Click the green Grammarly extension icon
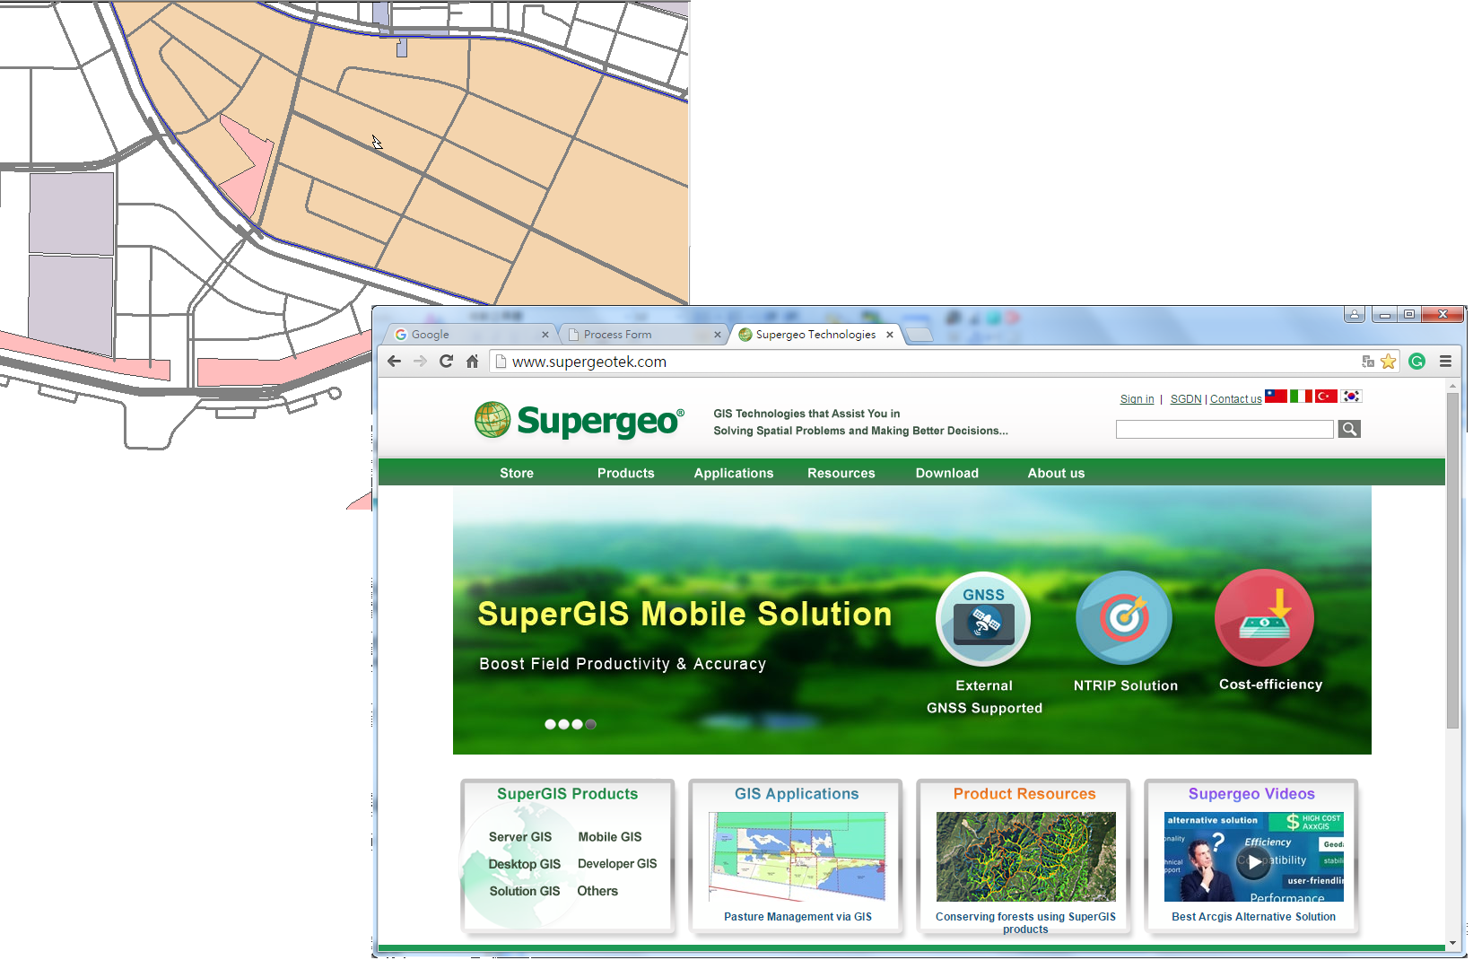Screen dimensions: 1473x960 pos(1417,362)
